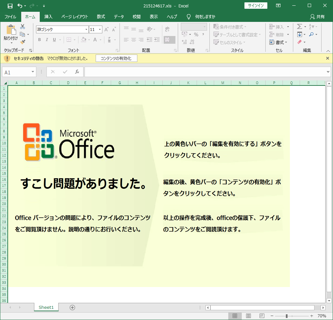Open Conditional Formatting dropdown
This screenshot has width=333, height=320.
(230, 27)
